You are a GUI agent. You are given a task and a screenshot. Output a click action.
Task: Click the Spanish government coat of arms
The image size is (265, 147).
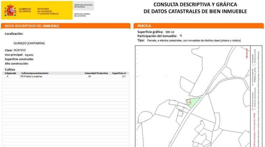(10, 10)
